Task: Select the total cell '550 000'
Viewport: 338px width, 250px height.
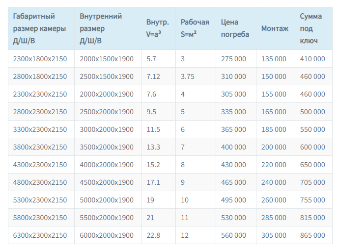Action: click(313, 129)
